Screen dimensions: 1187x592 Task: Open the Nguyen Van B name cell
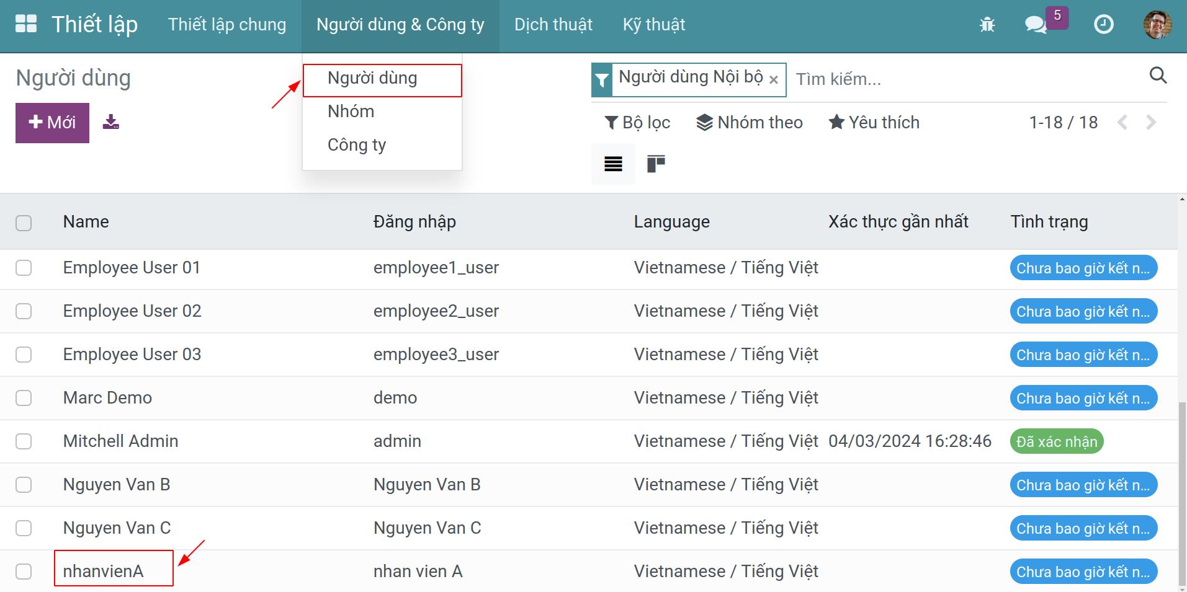tap(117, 485)
